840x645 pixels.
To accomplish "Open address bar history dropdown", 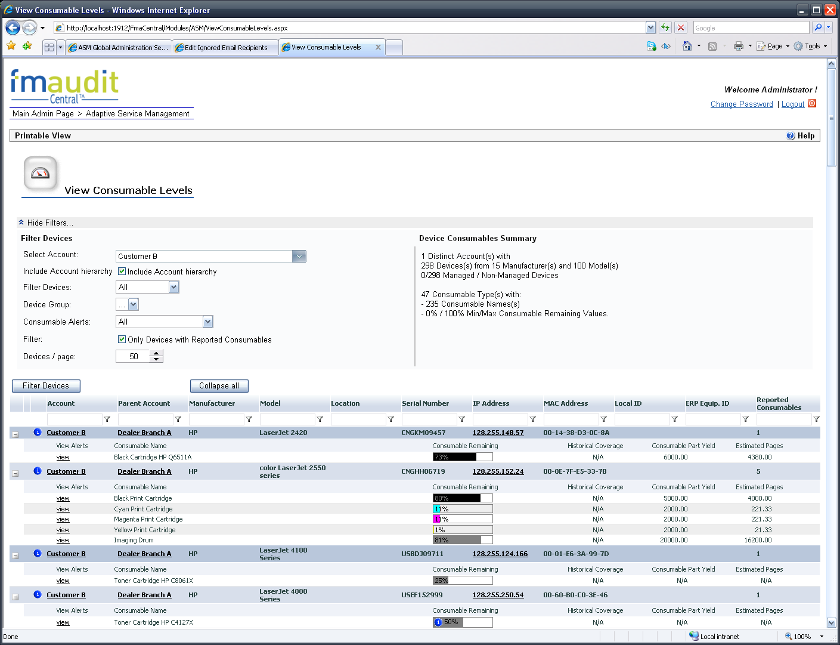I will pos(650,27).
